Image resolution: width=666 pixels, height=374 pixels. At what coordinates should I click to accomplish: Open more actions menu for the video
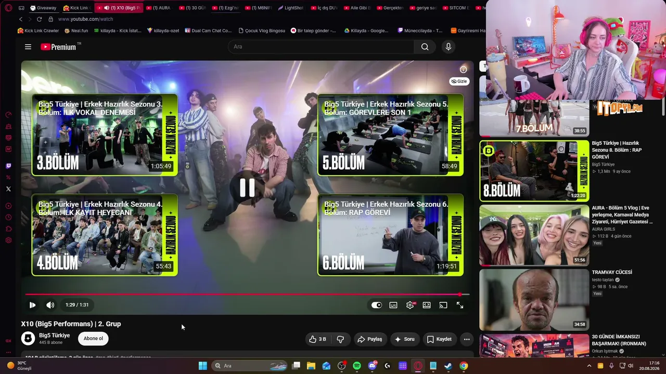tap(467, 339)
